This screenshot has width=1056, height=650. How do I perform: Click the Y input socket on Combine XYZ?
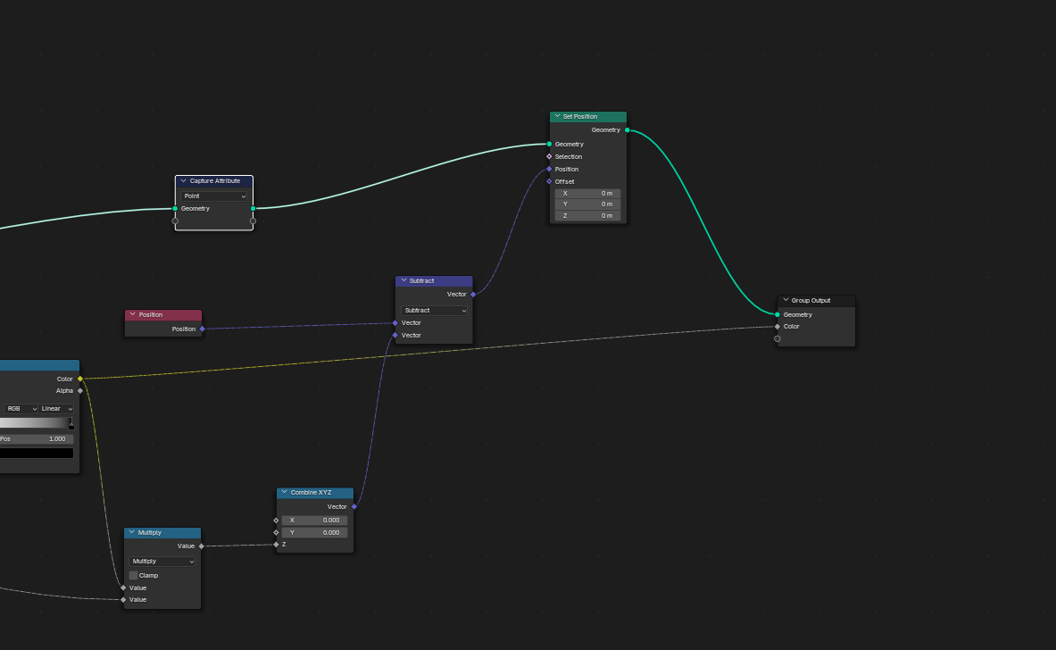coord(276,532)
